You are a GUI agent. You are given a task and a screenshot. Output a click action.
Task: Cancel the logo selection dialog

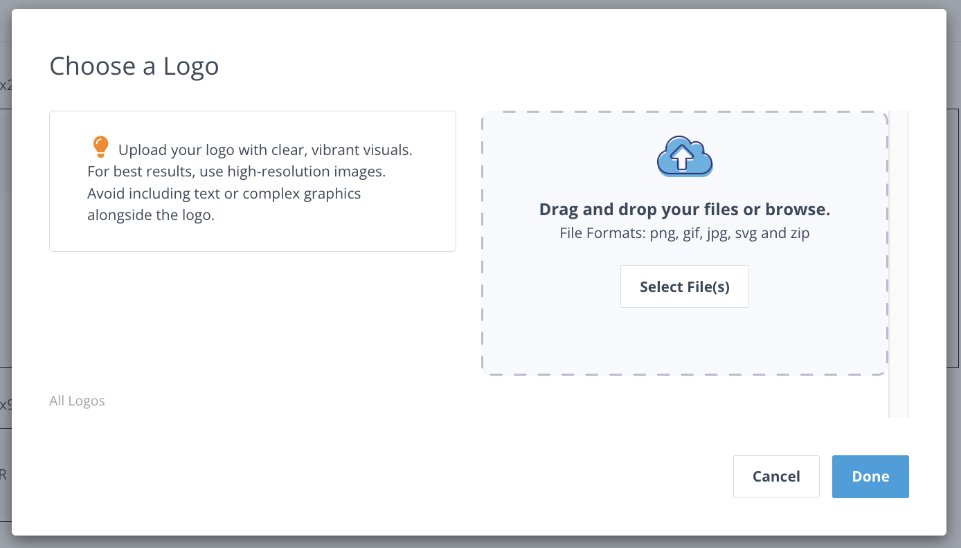pos(775,476)
